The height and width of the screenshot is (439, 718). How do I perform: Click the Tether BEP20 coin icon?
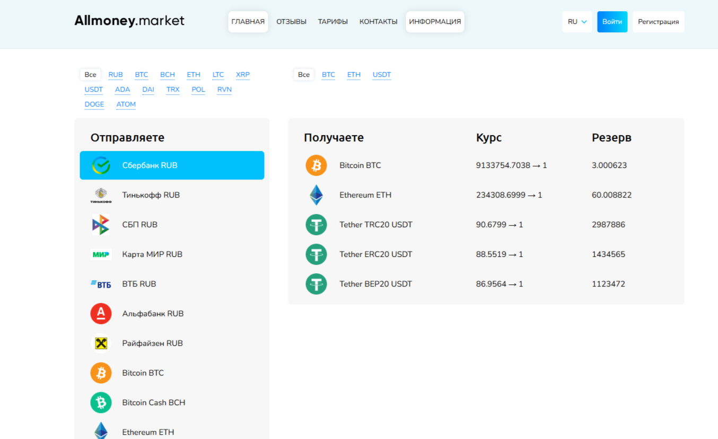316,284
